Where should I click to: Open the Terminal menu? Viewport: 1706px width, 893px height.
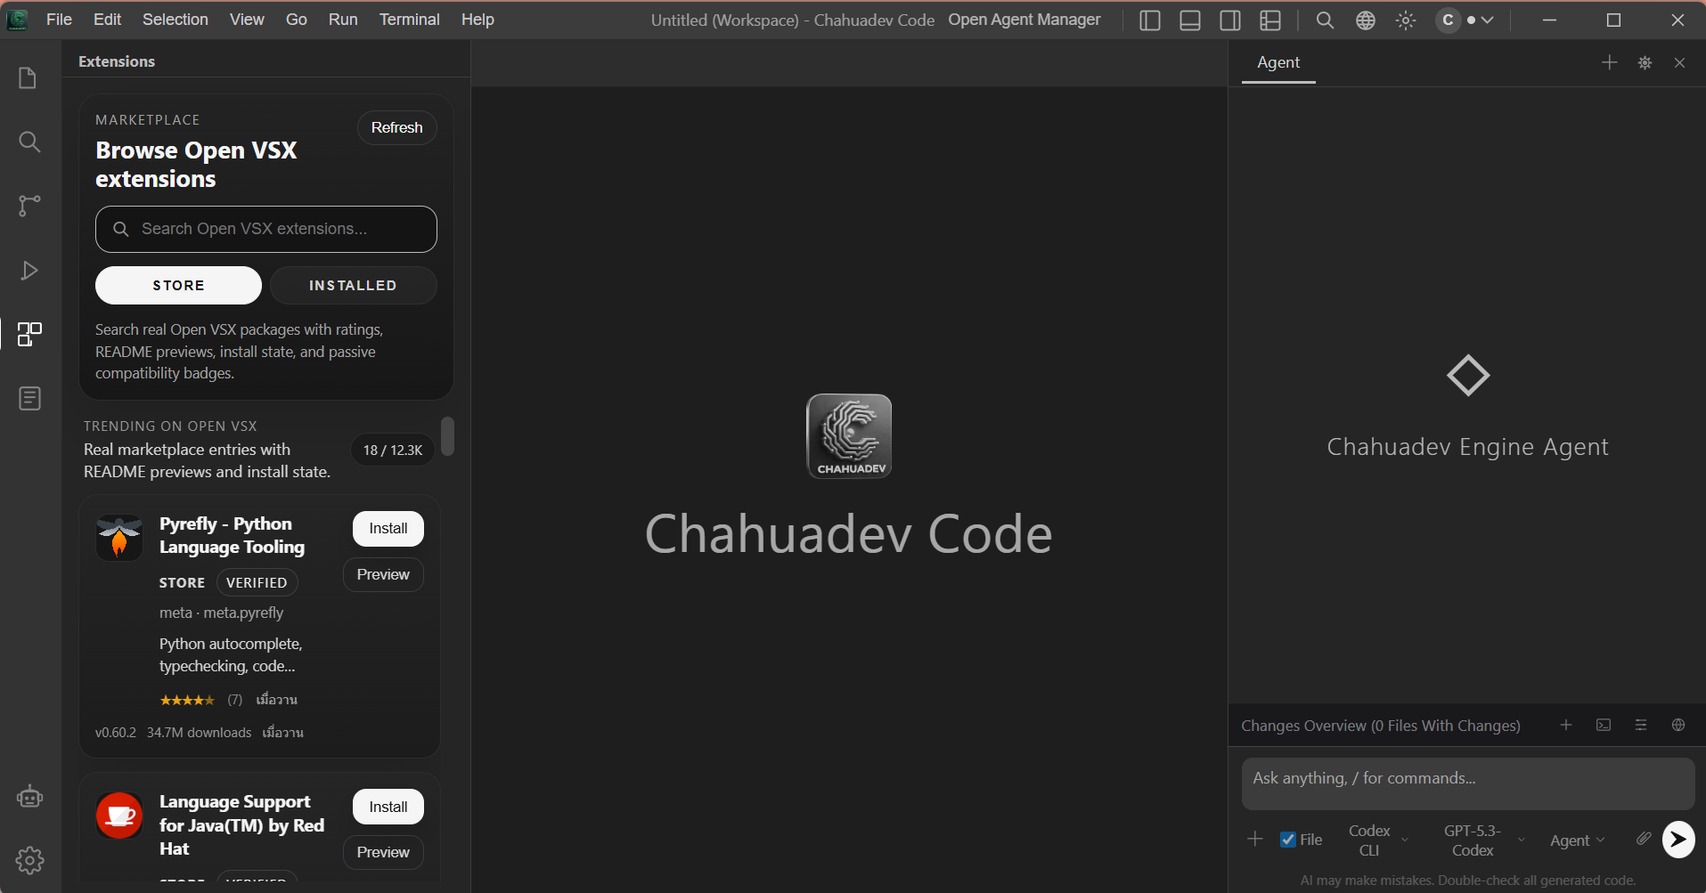409,19
